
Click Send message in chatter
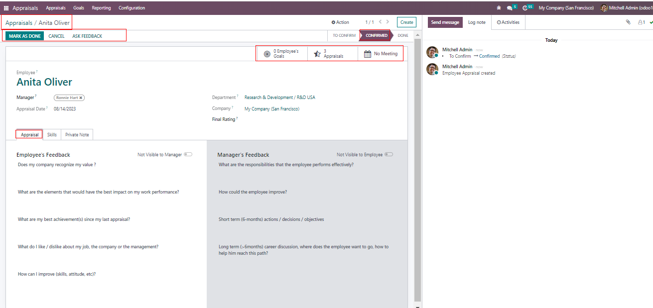445,22
